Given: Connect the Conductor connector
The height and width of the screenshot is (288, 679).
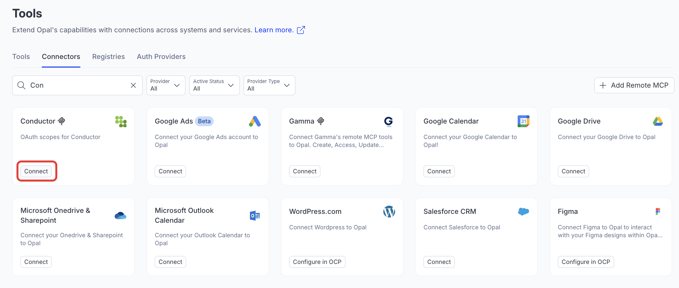Looking at the screenshot, I should coord(36,171).
